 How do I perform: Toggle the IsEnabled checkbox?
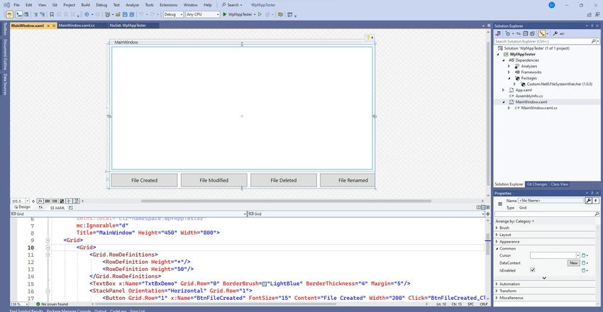pyautogui.click(x=532, y=270)
